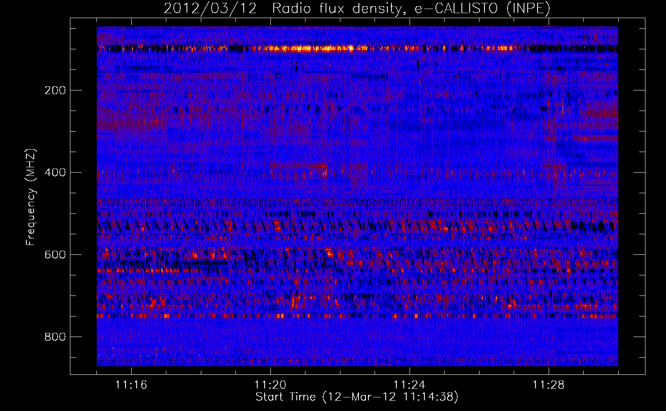Click the plot title '2012/03/12 Radio flux density'
Viewport: 666px width, 411px height.
[x=357, y=8]
